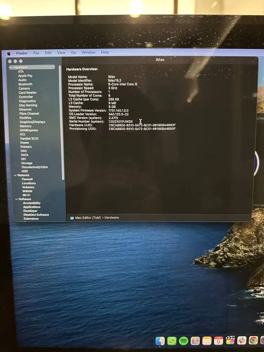Select Bluetooth in the sidebar

coord(25,84)
